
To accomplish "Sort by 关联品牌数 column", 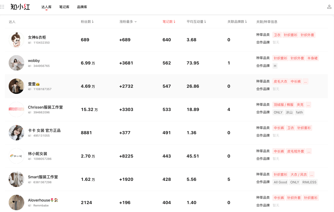I will (x=237, y=22).
